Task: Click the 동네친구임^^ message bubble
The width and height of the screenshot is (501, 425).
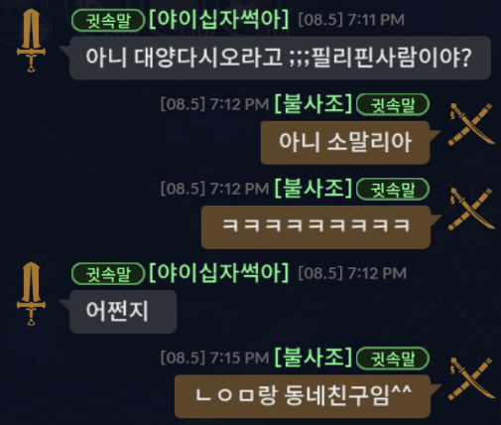Action: 303,396
